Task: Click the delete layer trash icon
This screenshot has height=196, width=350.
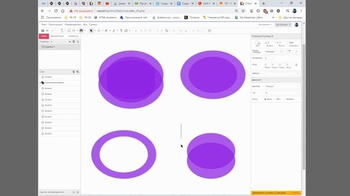Action: 74,72
